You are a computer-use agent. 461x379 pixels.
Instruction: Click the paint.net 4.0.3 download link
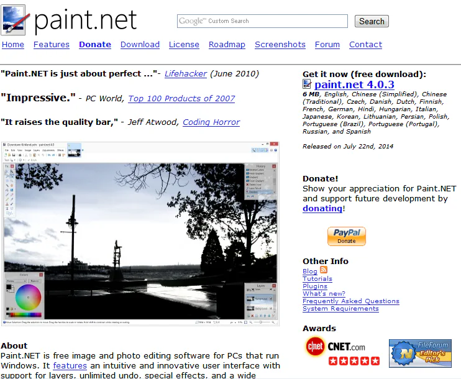tap(354, 84)
